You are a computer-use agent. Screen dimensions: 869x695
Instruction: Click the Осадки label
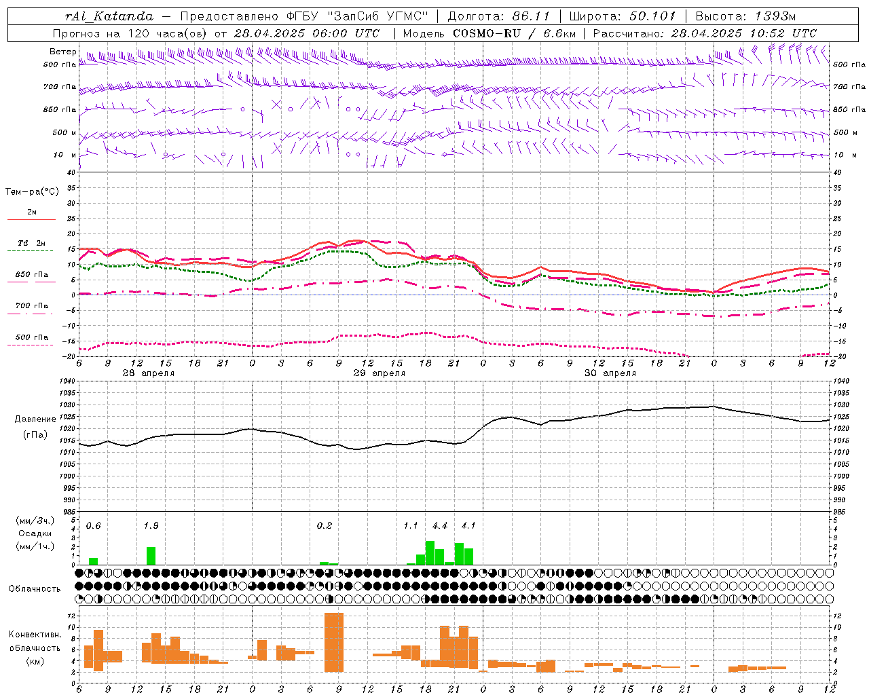tap(35, 533)
